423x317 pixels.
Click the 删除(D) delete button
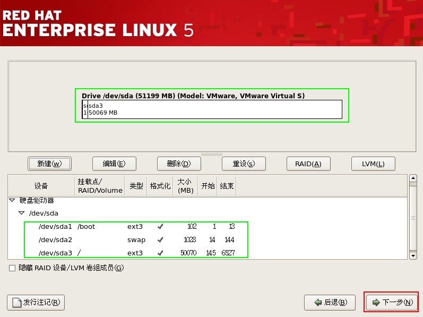[x=179, y=164]
